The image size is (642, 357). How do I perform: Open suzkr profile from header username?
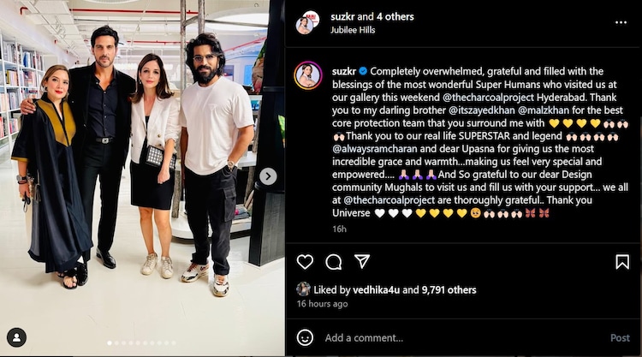pyautogui.click(x=342, y=17)
